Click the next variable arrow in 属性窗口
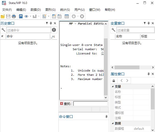This screenshot has width=155, height=132. 127,81
